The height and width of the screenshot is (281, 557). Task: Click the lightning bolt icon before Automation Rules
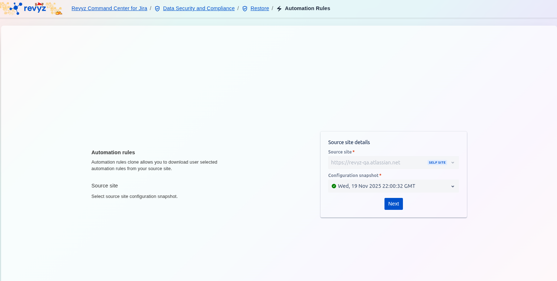click(x=279, y=9)
